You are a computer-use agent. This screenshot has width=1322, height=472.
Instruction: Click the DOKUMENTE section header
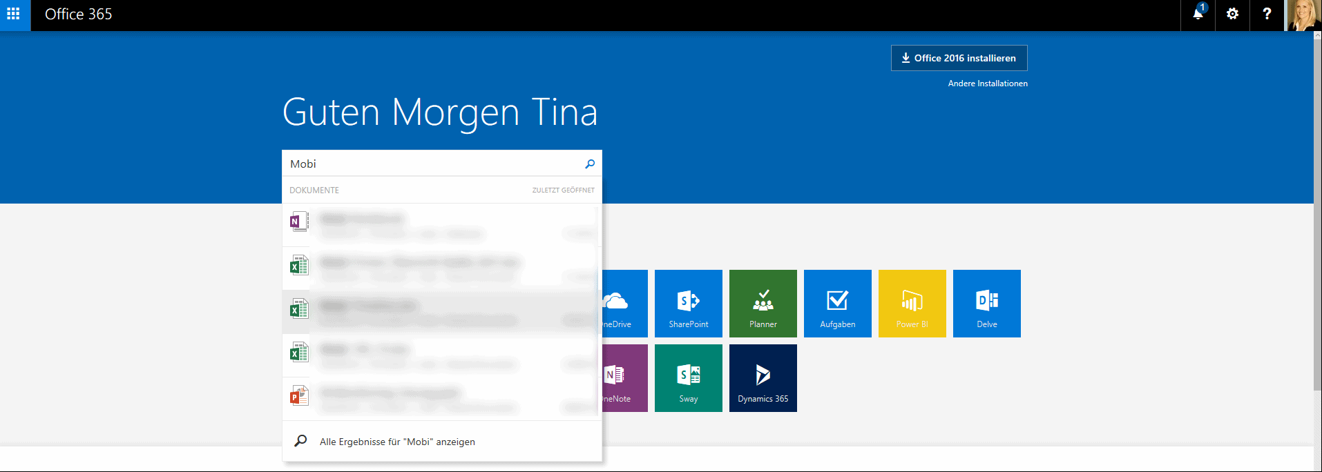(314, 190)
